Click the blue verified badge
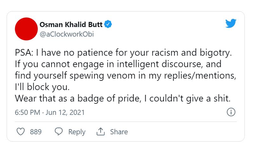This screenshot has width=253, height=147. tap(109, 24)
